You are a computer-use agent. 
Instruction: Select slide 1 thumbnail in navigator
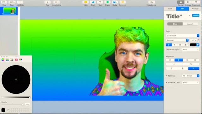pos(10,11)
